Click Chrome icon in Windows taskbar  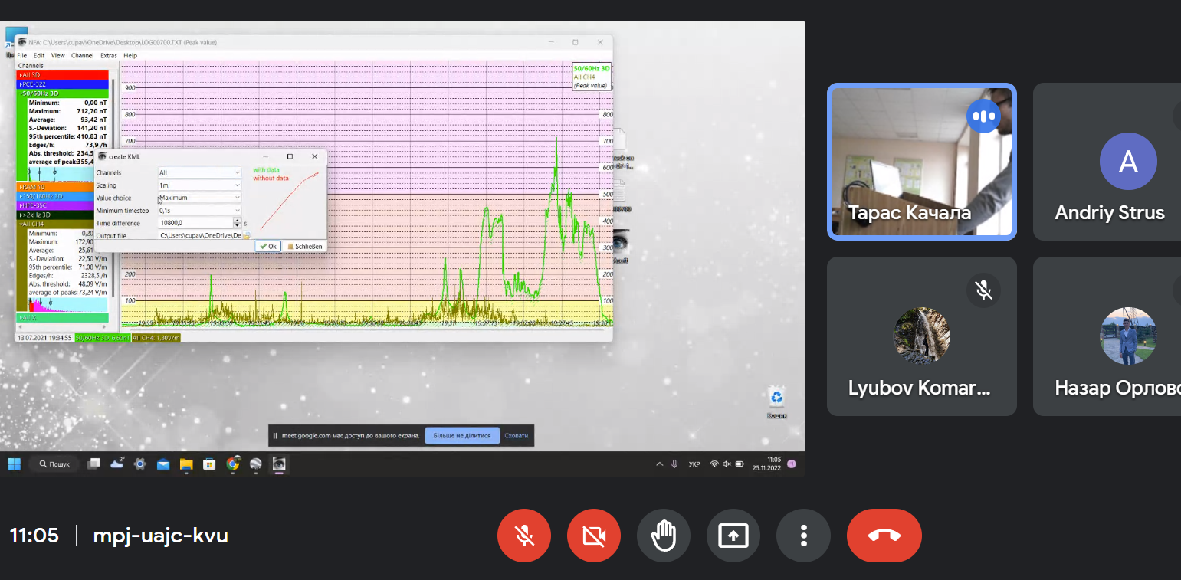click(233, 464)
